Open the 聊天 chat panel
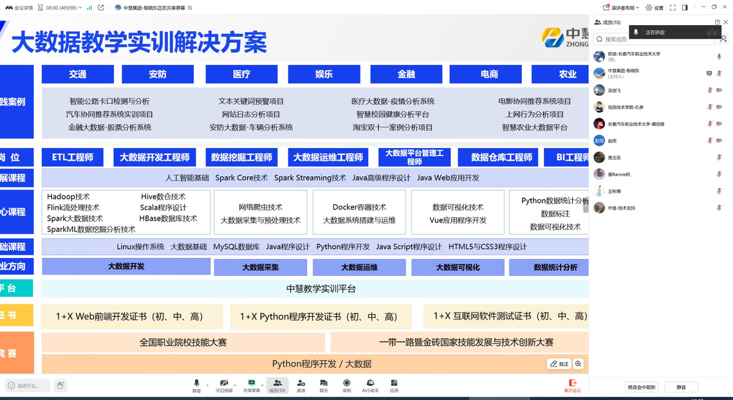This screenshot has height=400, width=733. [x=324, y=385]
